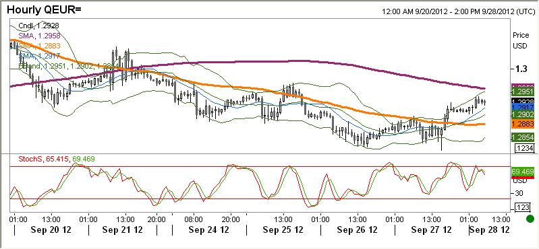Click the green 1.2854 price tag

coord(523,137)
